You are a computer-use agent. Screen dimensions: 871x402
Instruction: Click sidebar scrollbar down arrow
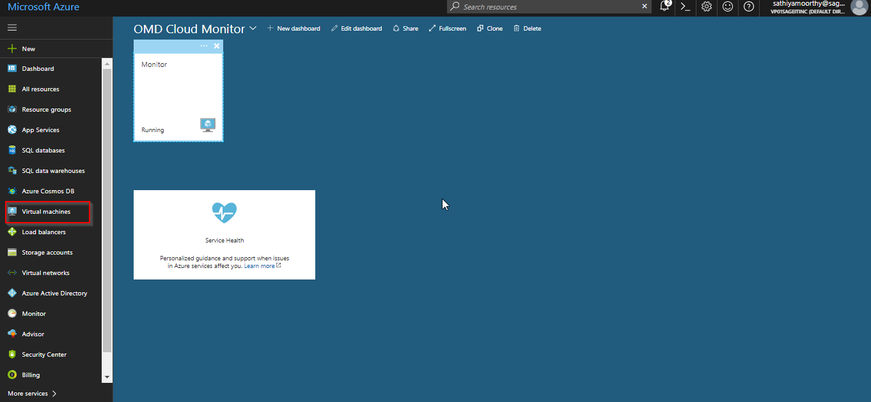(107, 377)
